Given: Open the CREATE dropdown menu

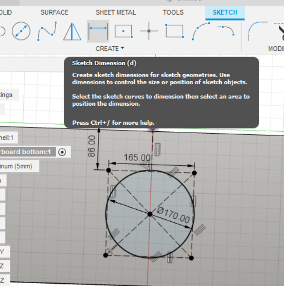Looking at the screenshot, I should tap(110, 49).
